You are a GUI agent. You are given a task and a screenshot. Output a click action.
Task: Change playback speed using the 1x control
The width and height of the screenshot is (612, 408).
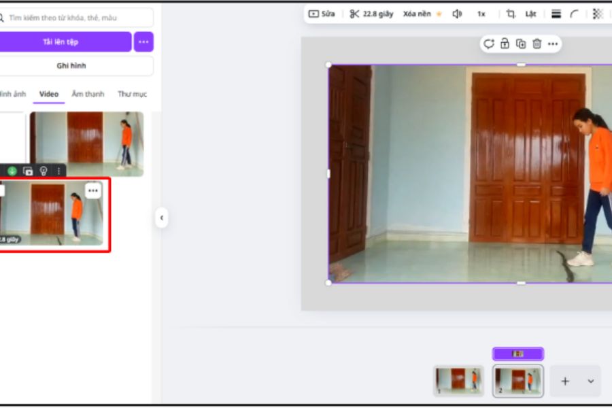pyautogui.click(x=481, y=14)
